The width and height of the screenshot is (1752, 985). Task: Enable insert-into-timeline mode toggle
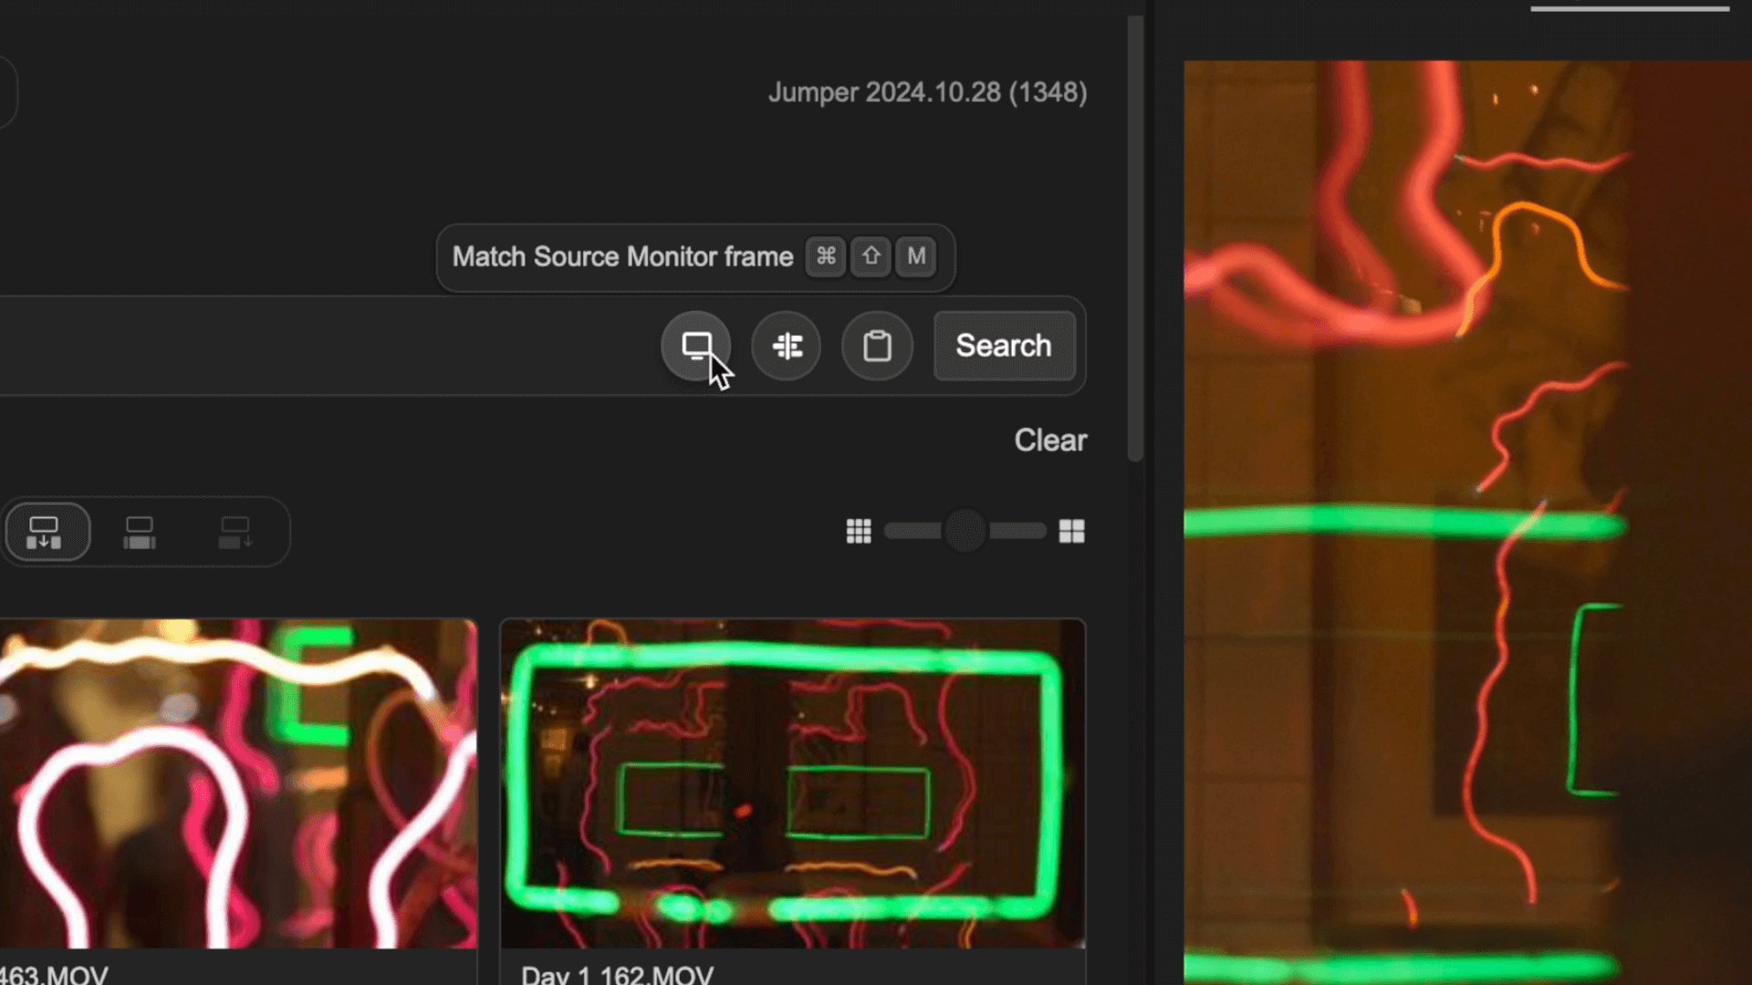(46, 532)
